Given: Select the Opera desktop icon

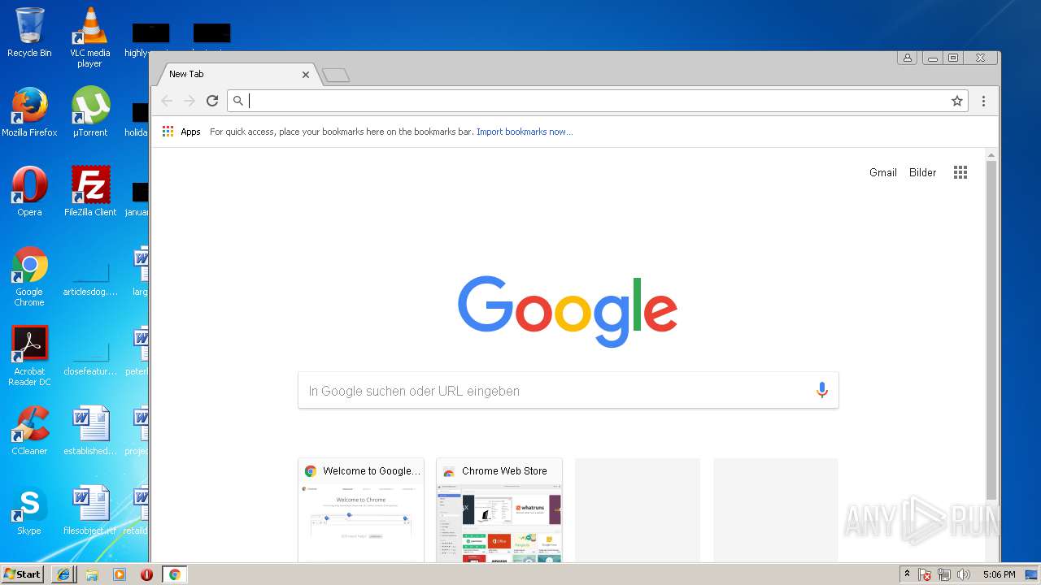Looking at the screenshot, I should [x=29, y=193].
